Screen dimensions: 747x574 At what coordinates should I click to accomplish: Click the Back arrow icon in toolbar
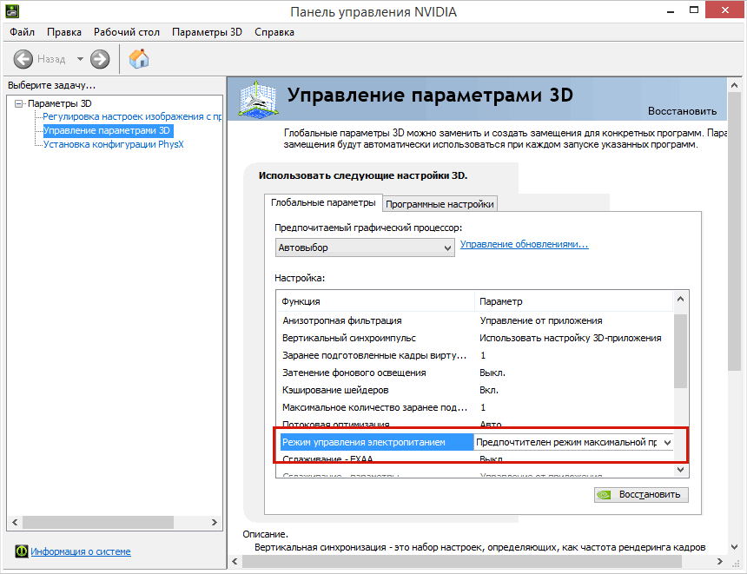click(23, 59)
